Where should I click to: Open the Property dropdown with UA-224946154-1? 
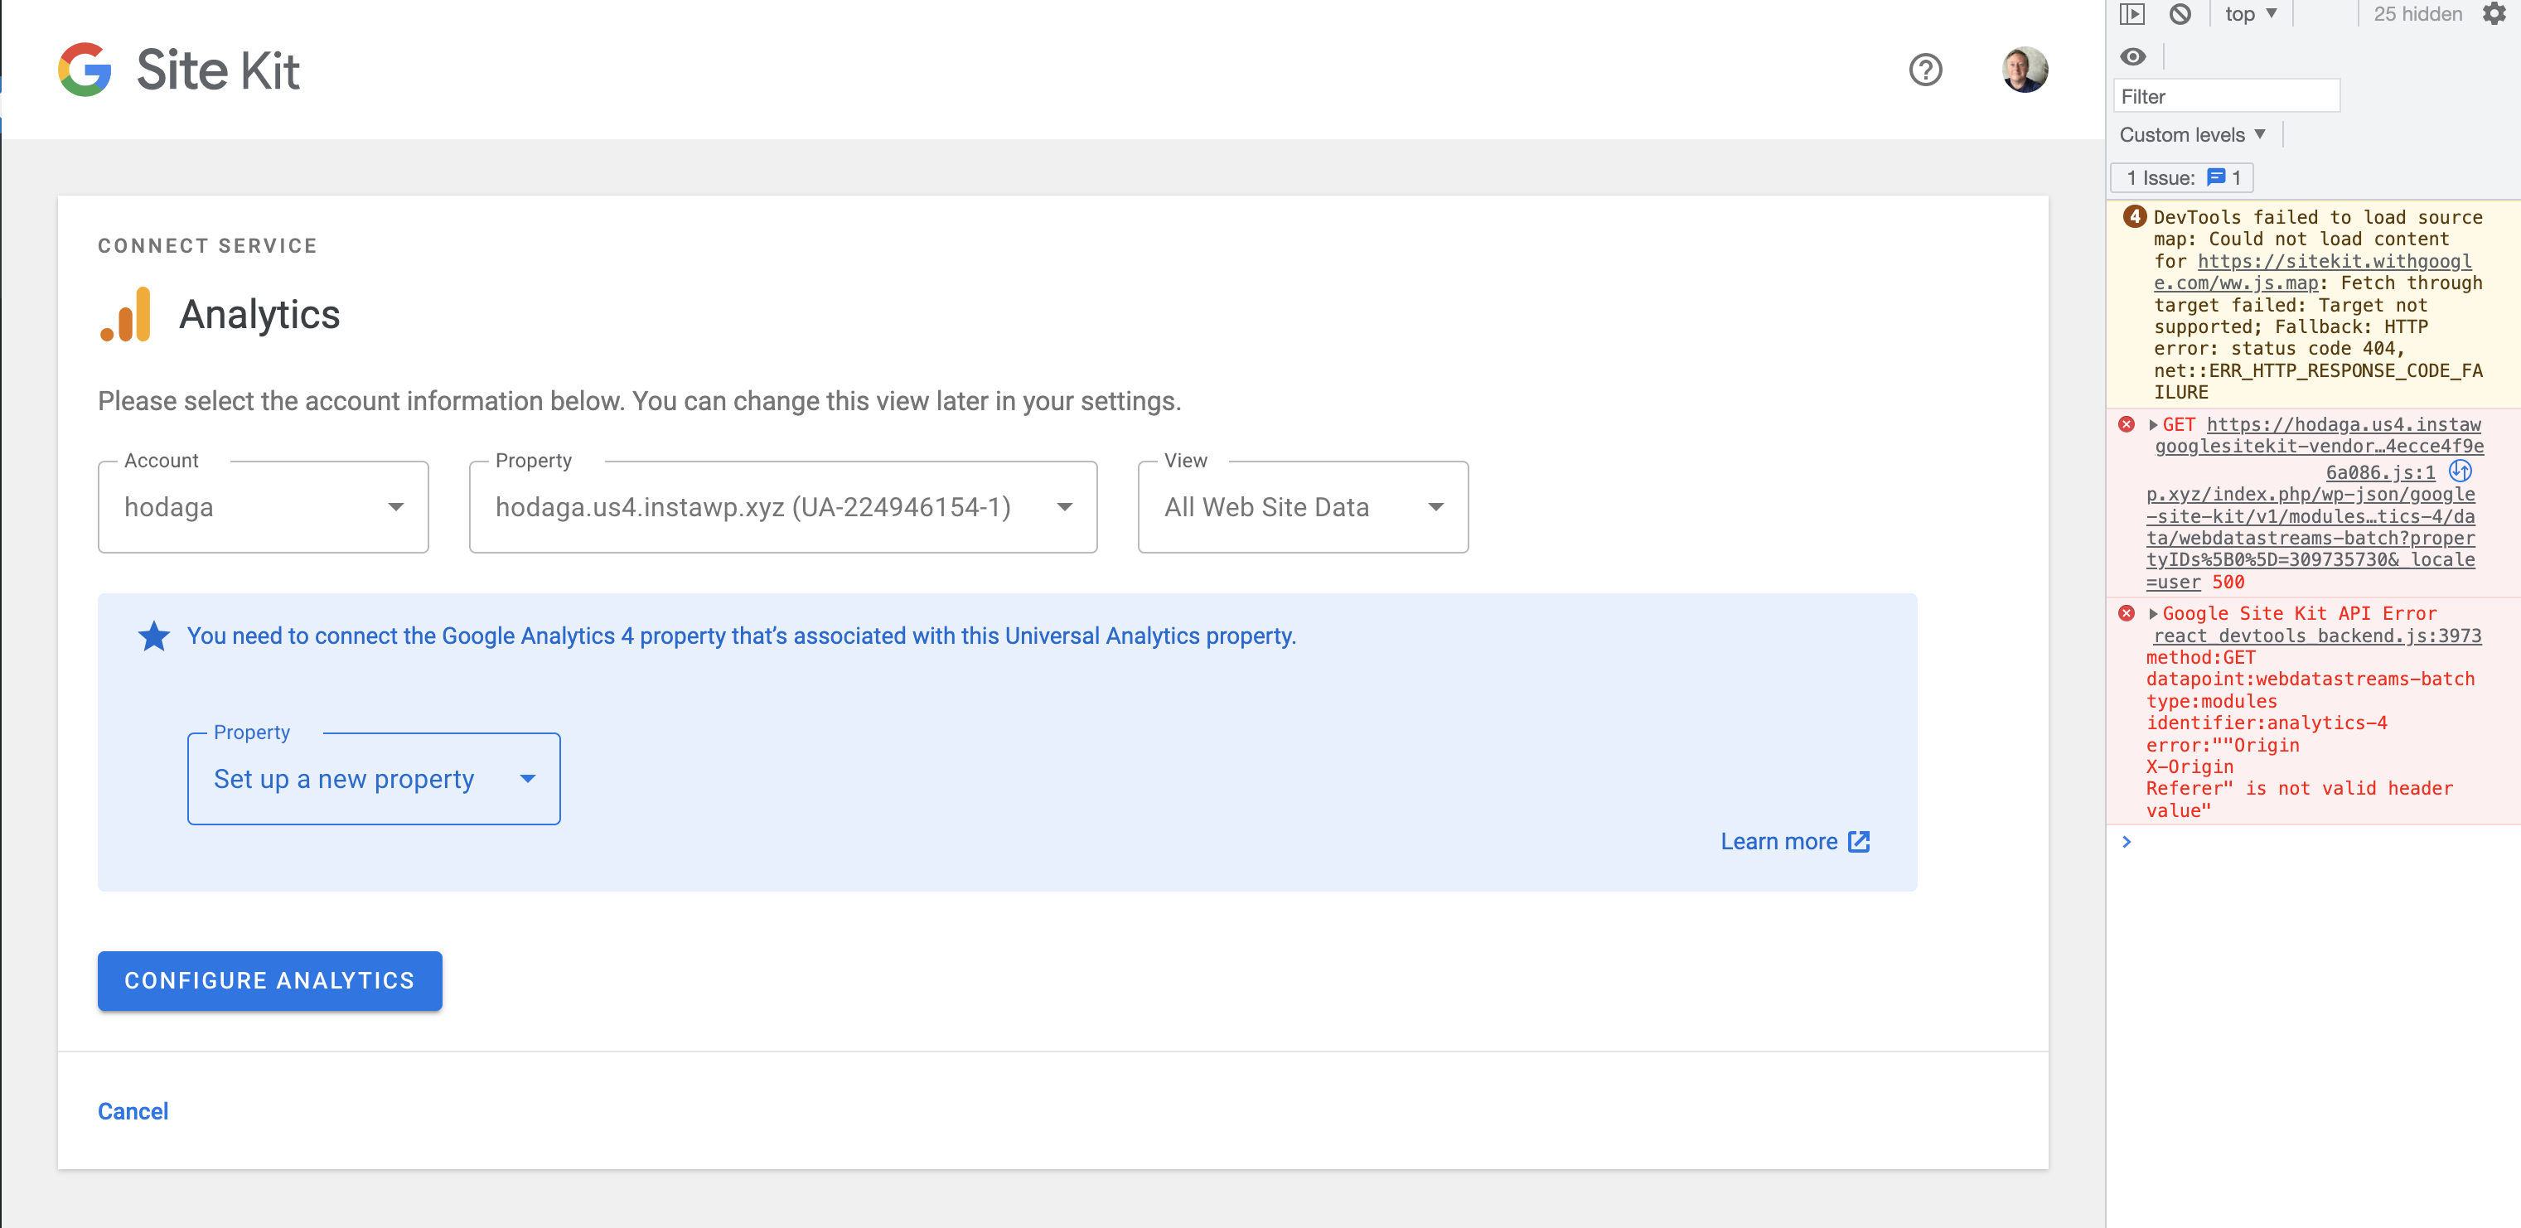click(783, 507)
